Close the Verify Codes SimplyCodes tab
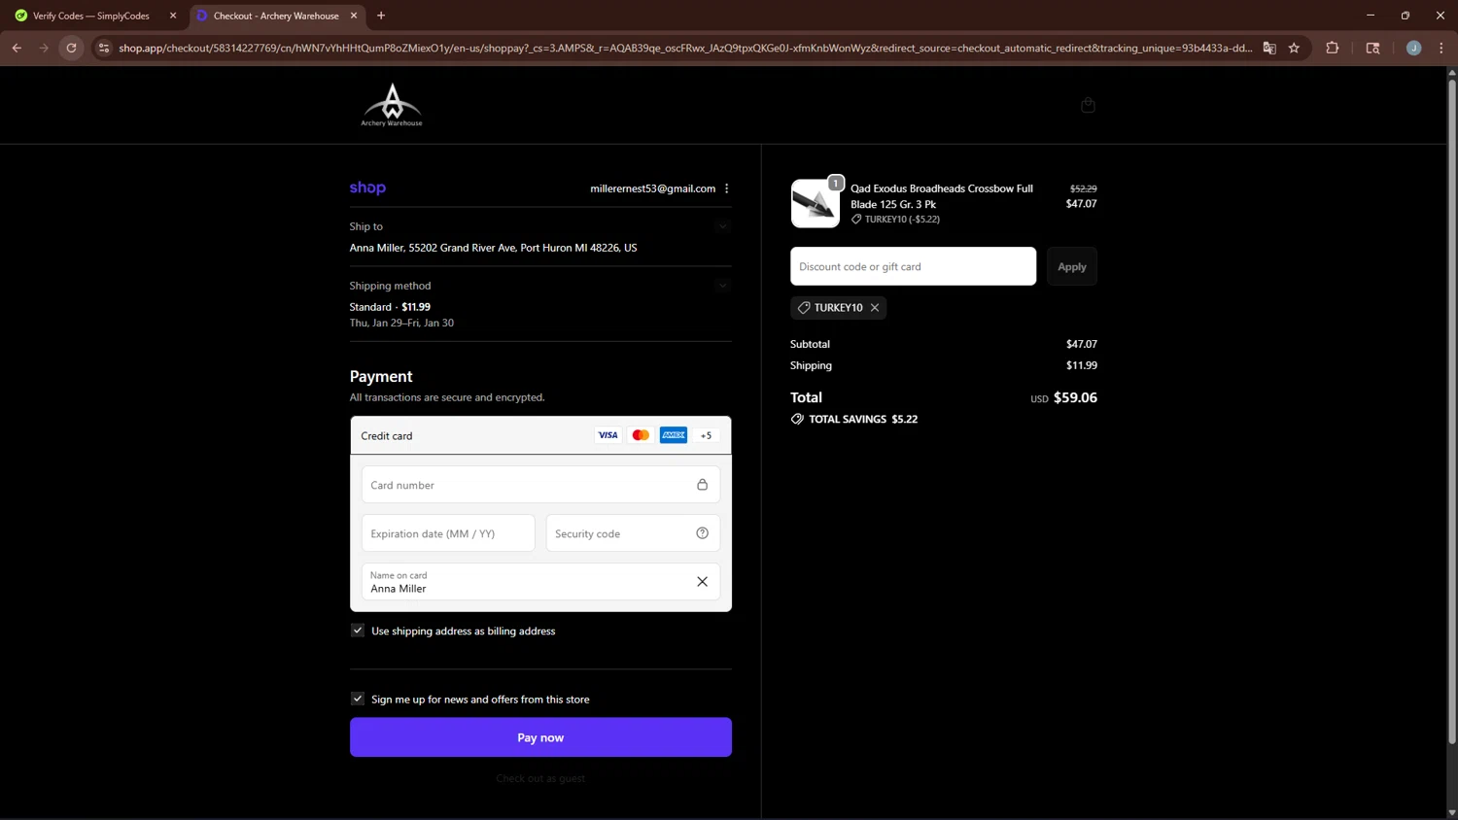1458x820 pixels. coord(173,16)
